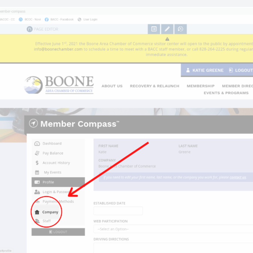Click the chat history icon in page editor

pyautogui.click(x=180, y=29)
